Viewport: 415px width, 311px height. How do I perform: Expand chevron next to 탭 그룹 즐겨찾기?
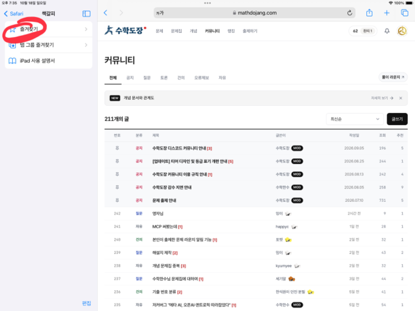point(86,45)
